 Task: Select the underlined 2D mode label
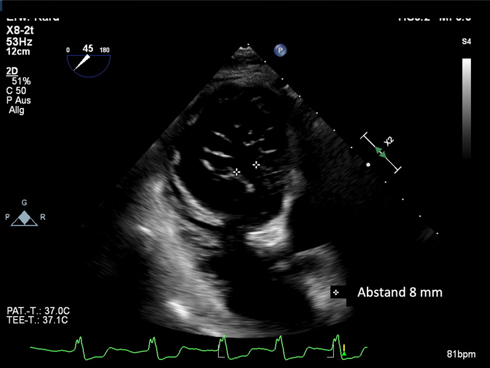pos(12,71)
